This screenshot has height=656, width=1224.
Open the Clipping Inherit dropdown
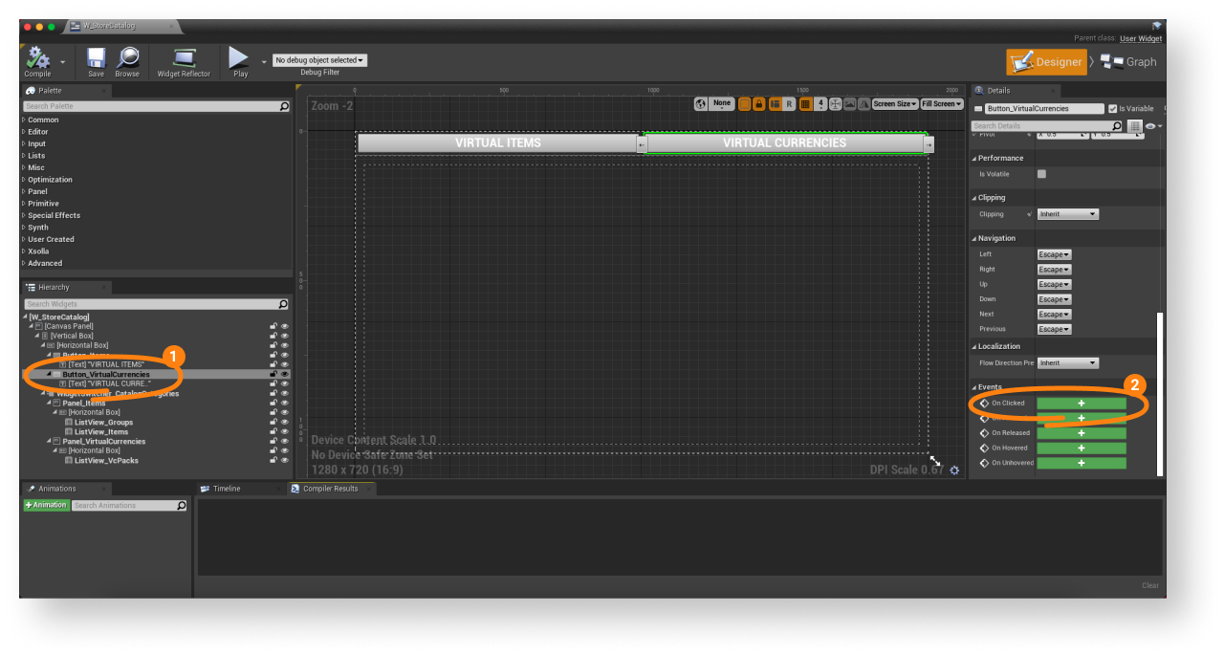coord(1067,214)
